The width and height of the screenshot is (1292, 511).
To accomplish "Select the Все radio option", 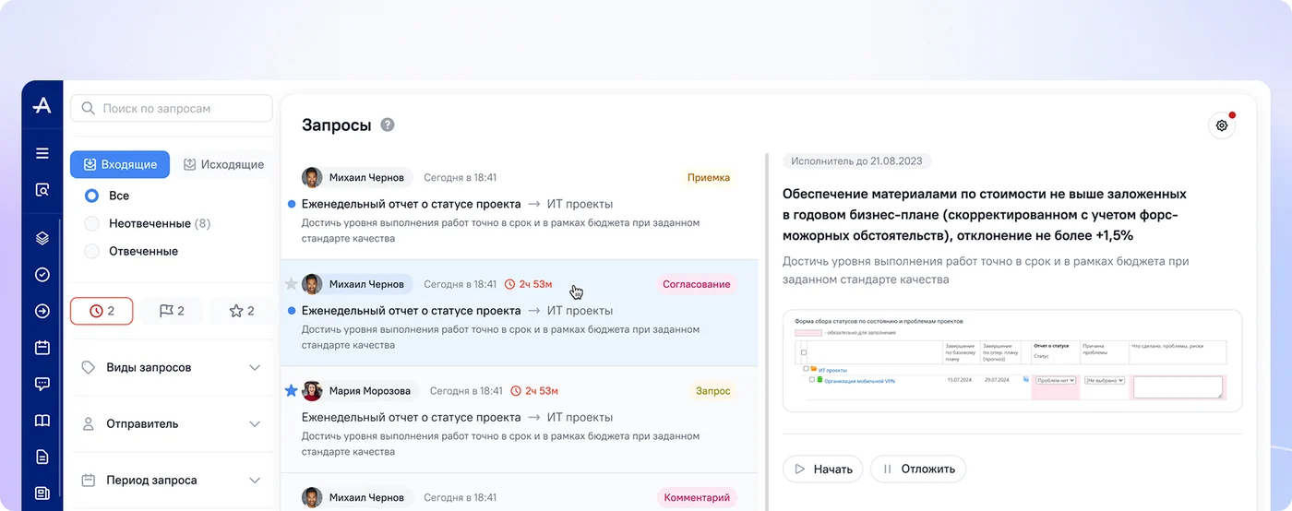I will (x=91, y=196).
